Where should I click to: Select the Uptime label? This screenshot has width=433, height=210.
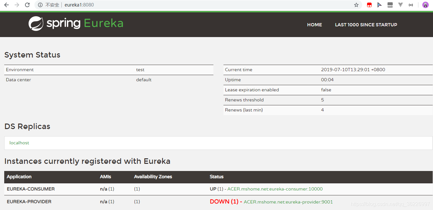click(x=233, y=80)
